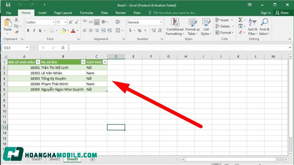The height and width of the screenshot is (165, 294).
Task: Click the Cut scissors icon
Action: (x=16, y=20)
